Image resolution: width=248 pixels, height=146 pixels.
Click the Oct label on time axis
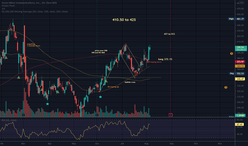(196, 144)
